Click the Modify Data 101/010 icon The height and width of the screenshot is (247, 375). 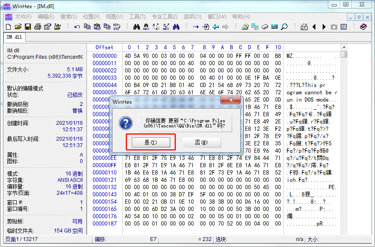point(117,27)
